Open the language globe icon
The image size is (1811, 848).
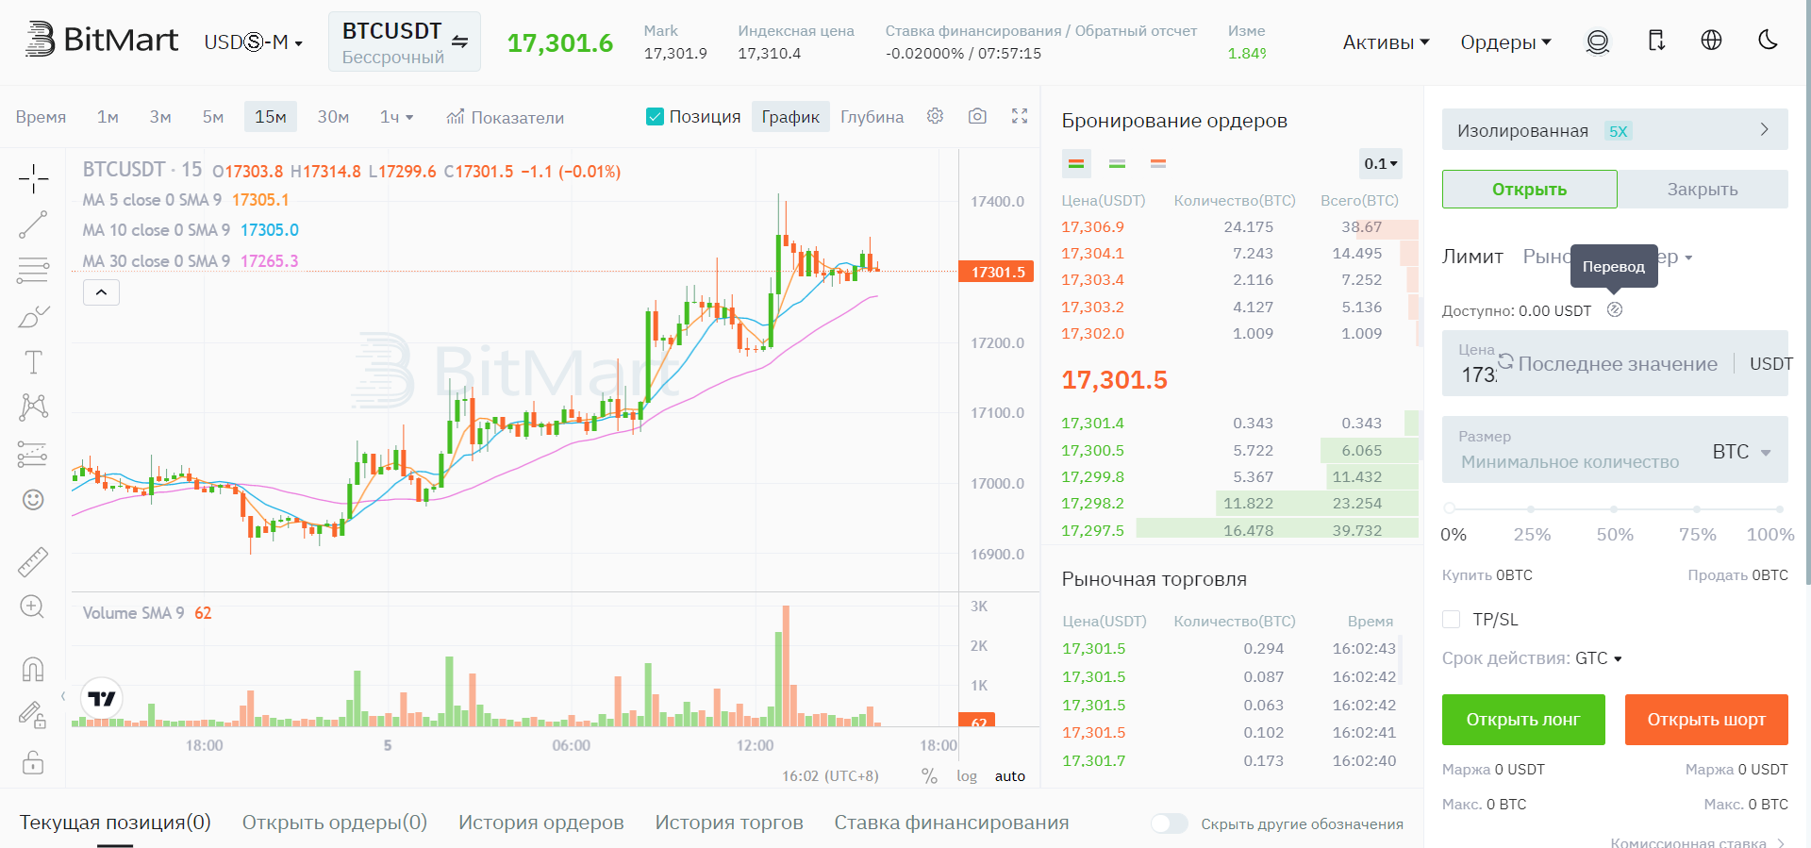click(x=1711, y=40)
